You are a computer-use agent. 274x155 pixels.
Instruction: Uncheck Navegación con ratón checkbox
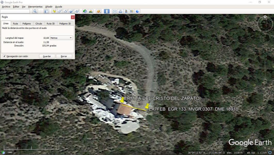coord(4,56)
